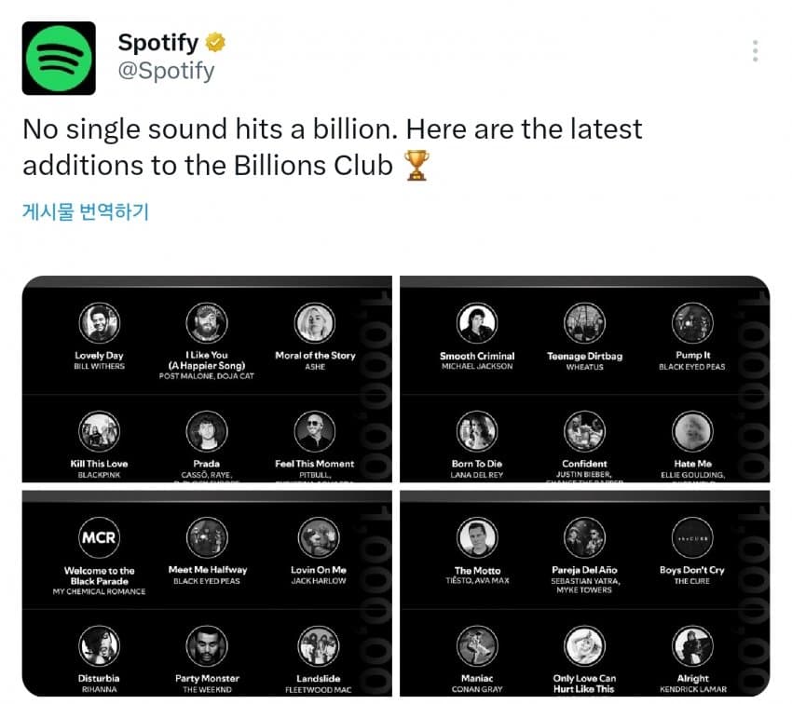
Task: Click the Disturbia by Rihanna circle
Action: (99, 646)
